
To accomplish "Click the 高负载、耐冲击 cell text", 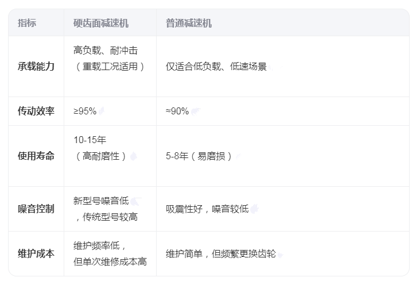I will (x=106, y=51).
